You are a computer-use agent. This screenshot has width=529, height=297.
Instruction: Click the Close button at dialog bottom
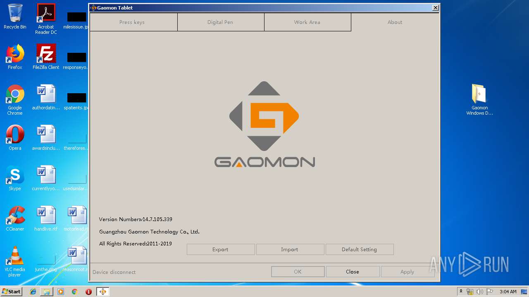click(353, 272)
